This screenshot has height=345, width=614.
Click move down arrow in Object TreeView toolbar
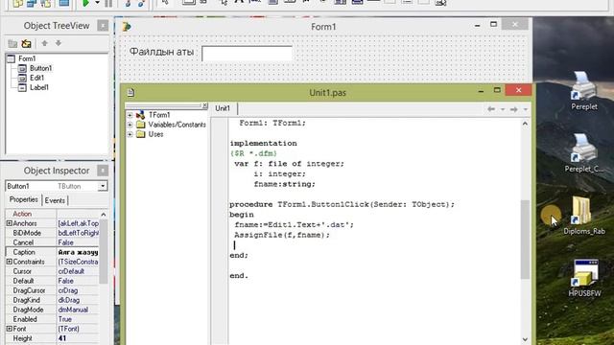click(59, 43)
